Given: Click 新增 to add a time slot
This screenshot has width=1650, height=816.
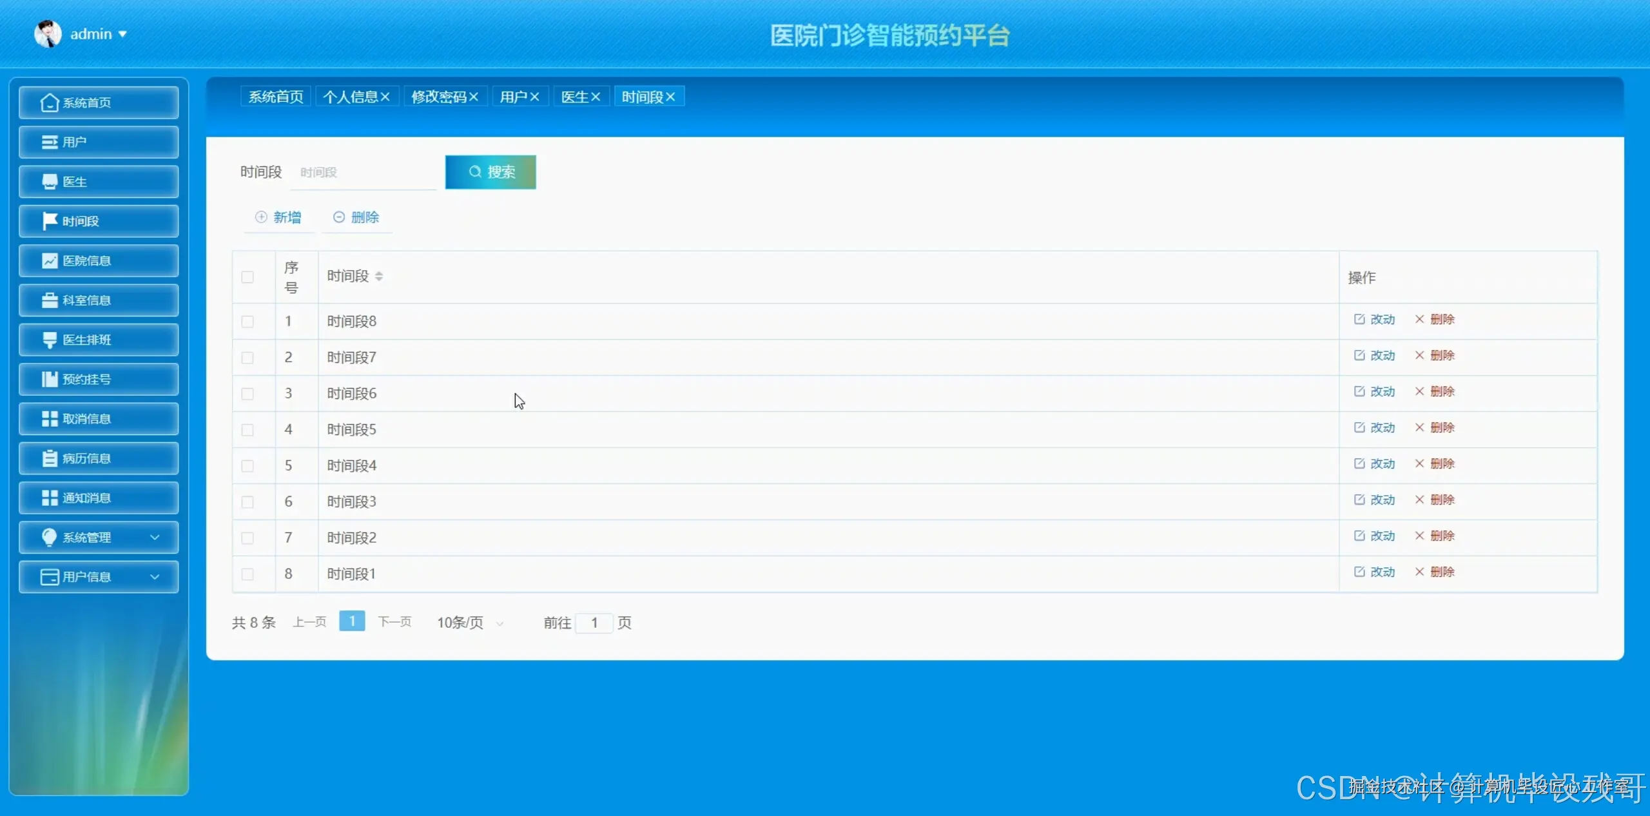Looking at the screenshot, I should click(278, 217).
